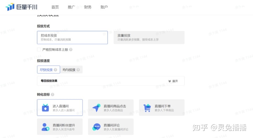Choose 尽快投放 speed option

(x=48, y=70)
